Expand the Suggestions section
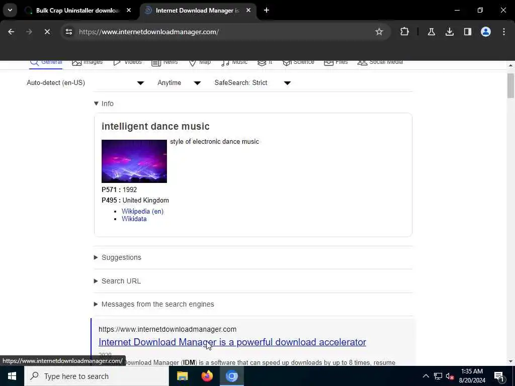Viewport: 515px width, 386px height. tap(118, 257)
